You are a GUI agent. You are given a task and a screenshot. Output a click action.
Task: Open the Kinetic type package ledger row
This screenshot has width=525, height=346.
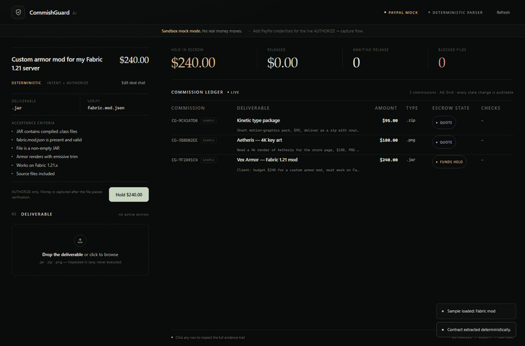pos(342,125)
